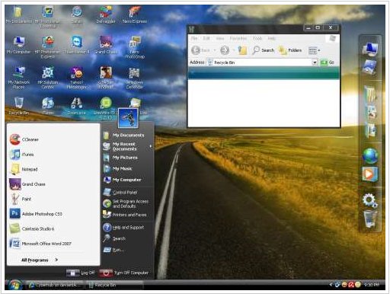The width and height of the screenshot is (390, 294).
Task: Open the Run dialog entry
Action: click(x=114, y=250)
